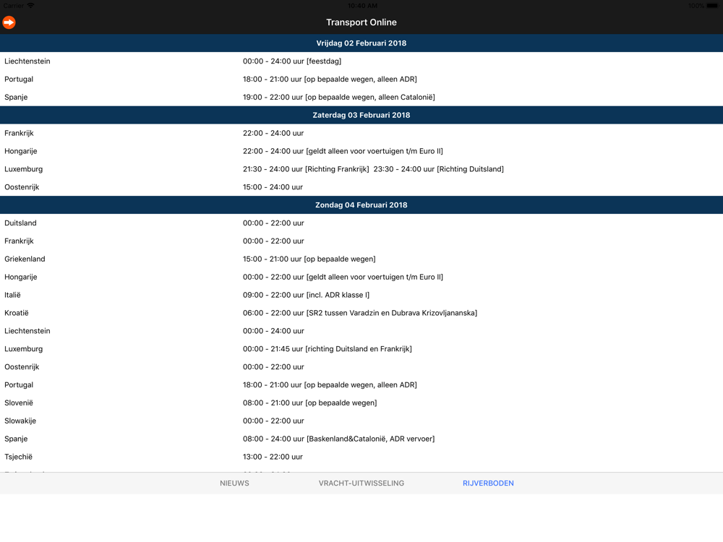The height and width of the screenshot is (542, 723).
Task: Tap the orange arrow icon
Action: pos(9,22)
